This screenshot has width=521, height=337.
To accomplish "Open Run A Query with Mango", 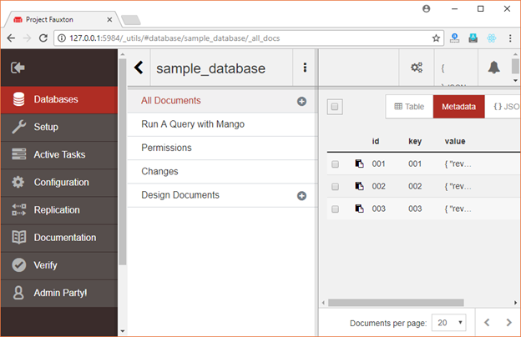I will [x=193, y=124].
